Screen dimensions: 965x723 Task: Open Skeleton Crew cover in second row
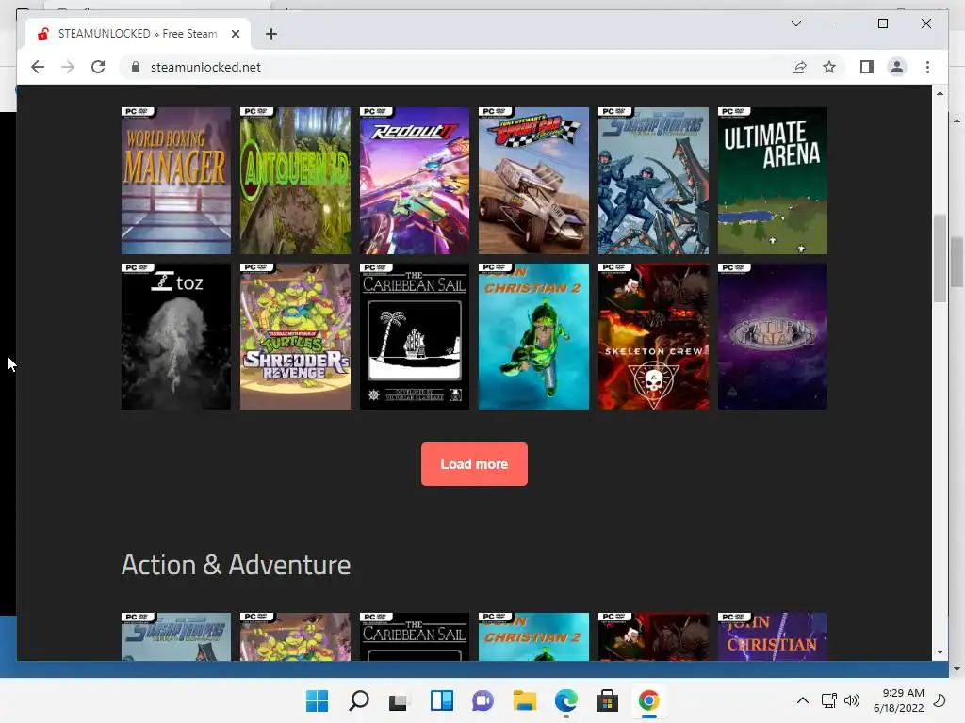pyautogui.click(x=653, y=336)
